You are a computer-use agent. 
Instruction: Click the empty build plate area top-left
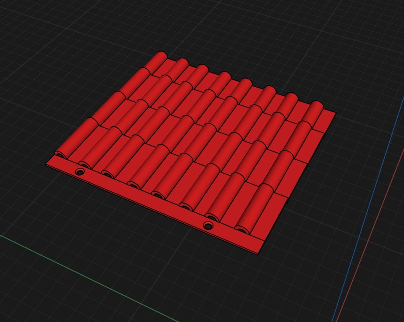click(59, 47)
